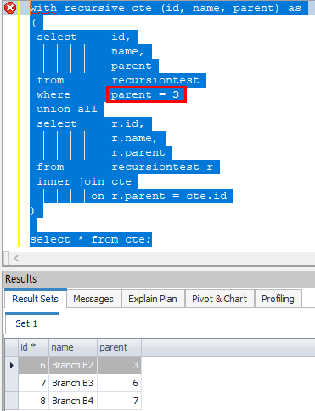Sort results by the name column header
The height and width of the screenshot is (411, 315).
73,347
